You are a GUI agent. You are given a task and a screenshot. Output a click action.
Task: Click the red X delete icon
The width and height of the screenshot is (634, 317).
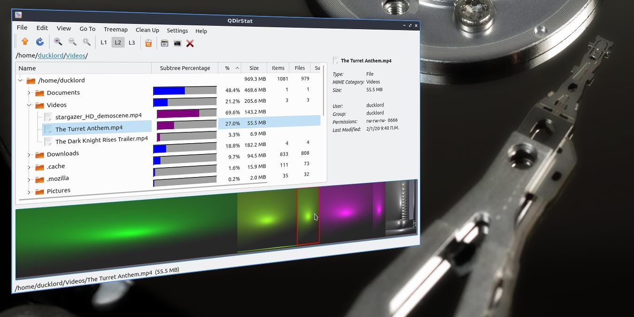click(190, 43)
